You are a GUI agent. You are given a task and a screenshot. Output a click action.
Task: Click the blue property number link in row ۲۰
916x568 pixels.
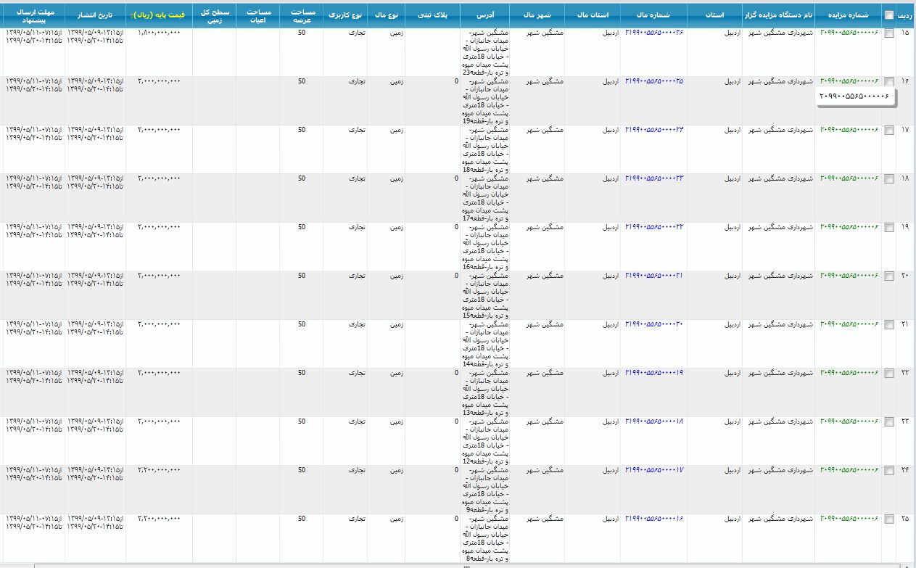[x=654, y=276]
